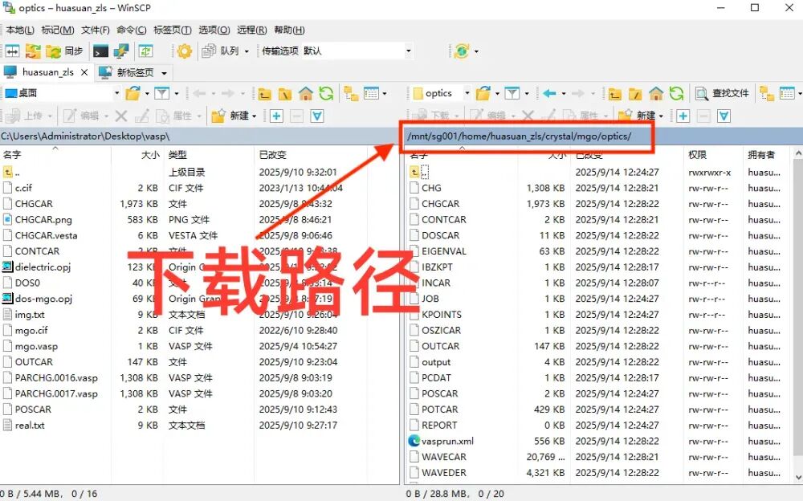Click the local panel parent directory icon
Viewport: 803px width, 501px height.
pos(265,93)
